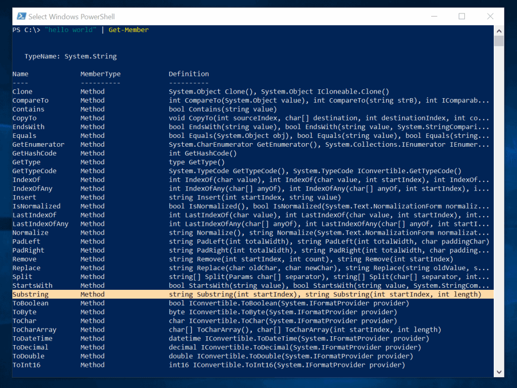Click the scrollbar down arrow

coord(498,371)
